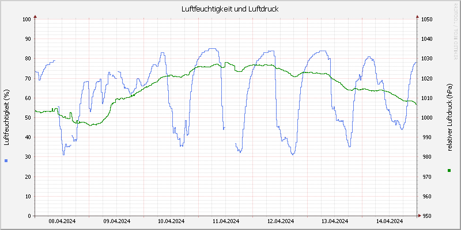Click the Luftfeuchtigkeit (%) axis label
This screenshot has height=230, width=461.
(x=7, y=117)
